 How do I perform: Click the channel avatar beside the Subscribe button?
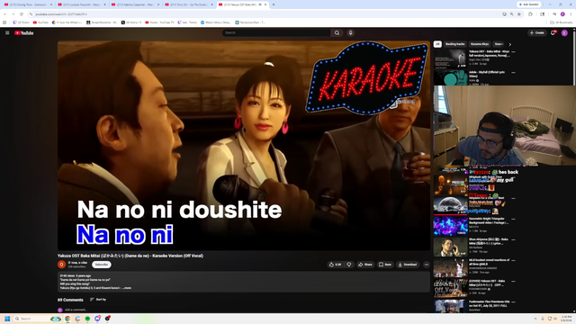[x=62, y=265]
